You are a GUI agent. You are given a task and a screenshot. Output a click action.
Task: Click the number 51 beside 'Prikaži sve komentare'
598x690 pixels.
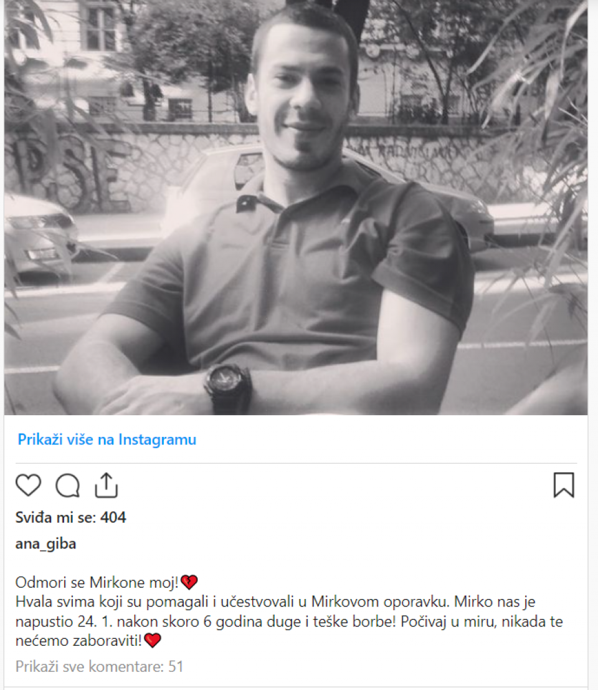(176, 666)
